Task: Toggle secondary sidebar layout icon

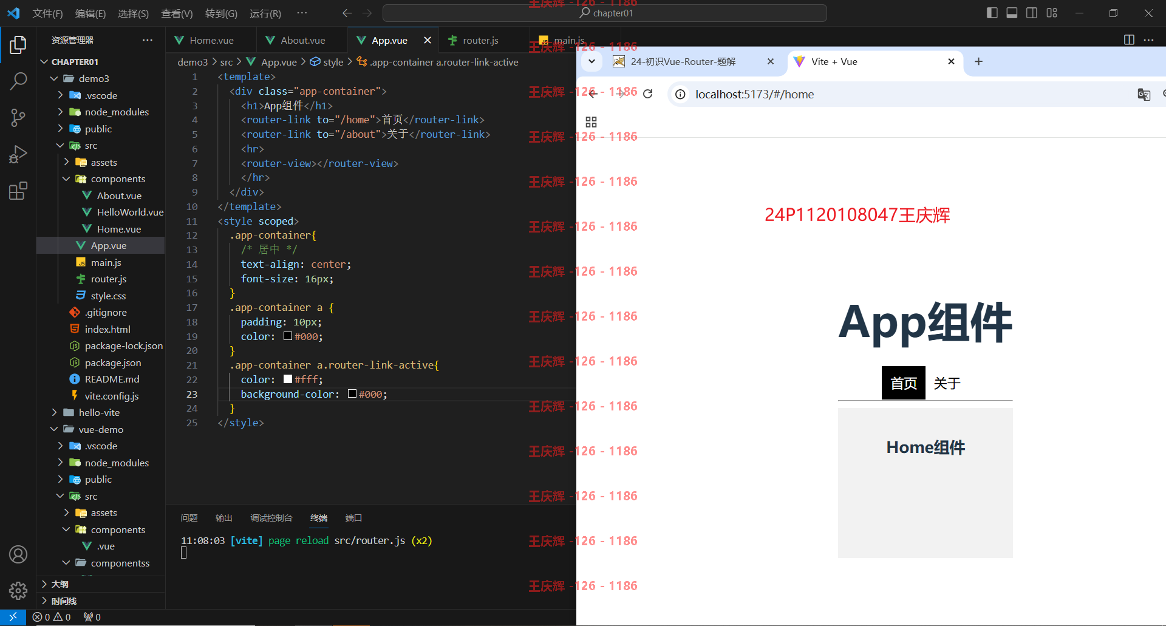Action: [1032, 13]
